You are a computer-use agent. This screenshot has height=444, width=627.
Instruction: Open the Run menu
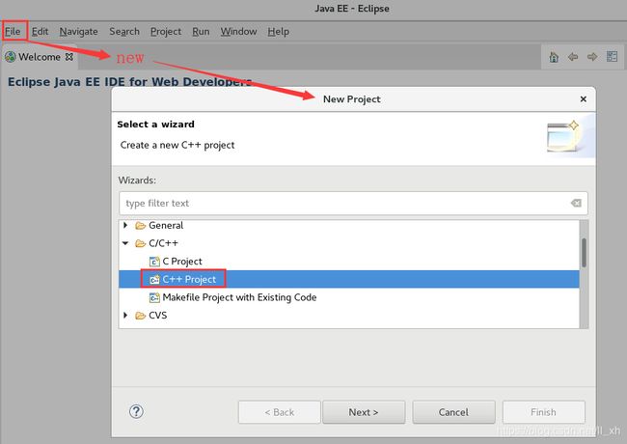201,31
